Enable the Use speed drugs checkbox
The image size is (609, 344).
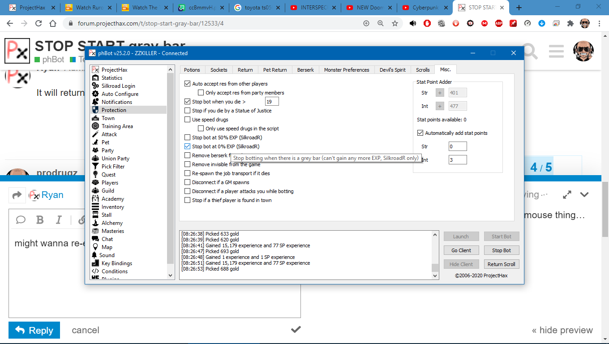coord(188,120)
